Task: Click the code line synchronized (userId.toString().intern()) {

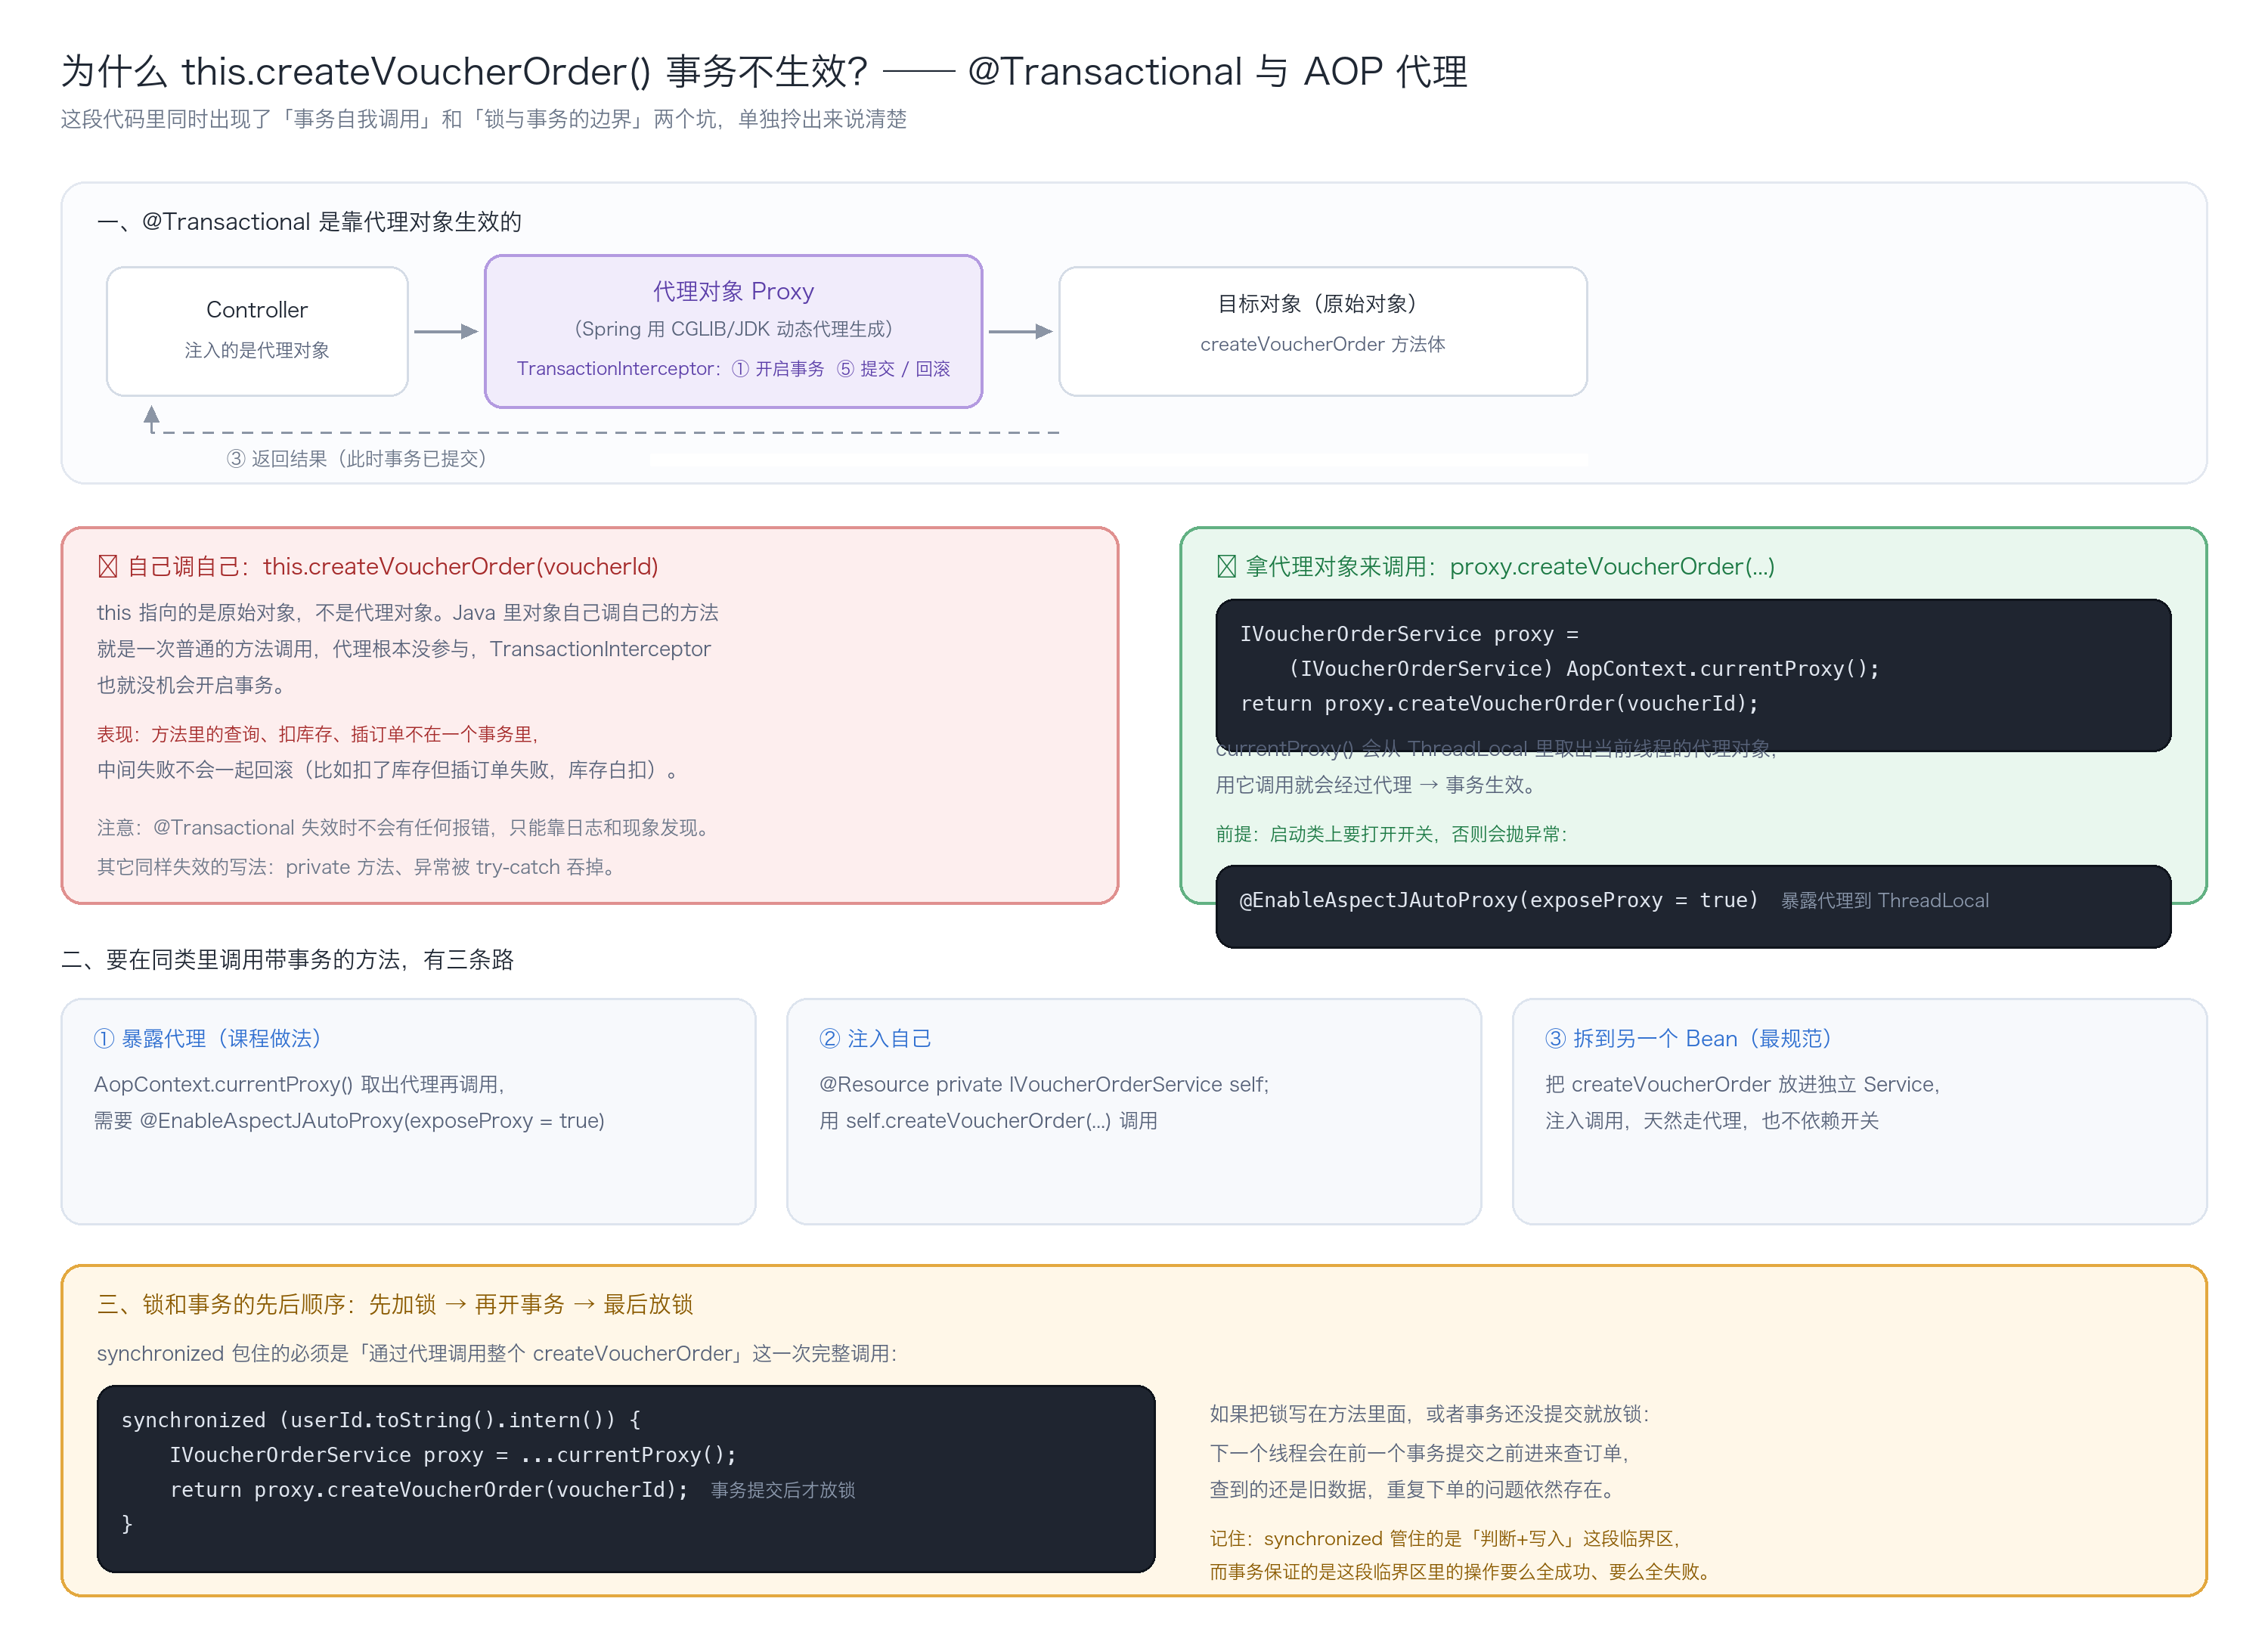Action: pos(381,1420)
